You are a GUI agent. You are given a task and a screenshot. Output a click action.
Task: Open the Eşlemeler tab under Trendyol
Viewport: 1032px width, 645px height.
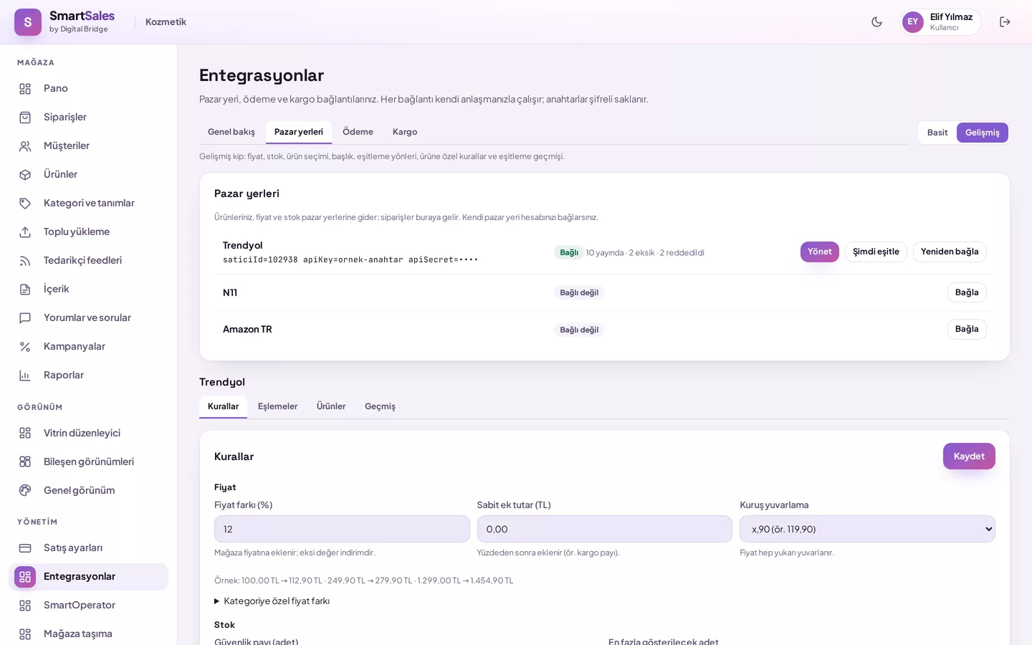277,406
